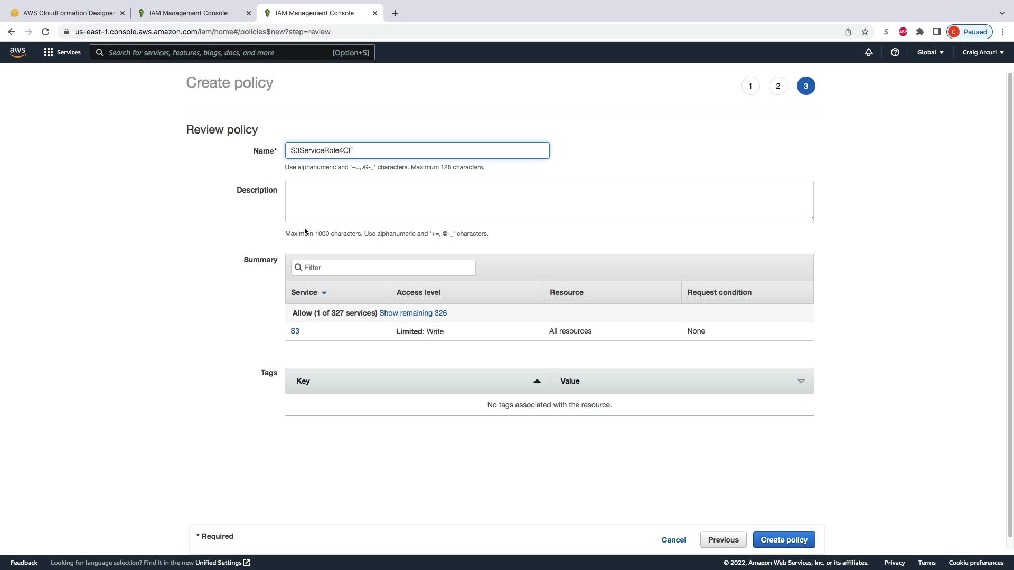The height and width of the screenshot is (570, 1014).
Task: Open Craig Arcuri account menu
Action: click(x=983, y=52)
